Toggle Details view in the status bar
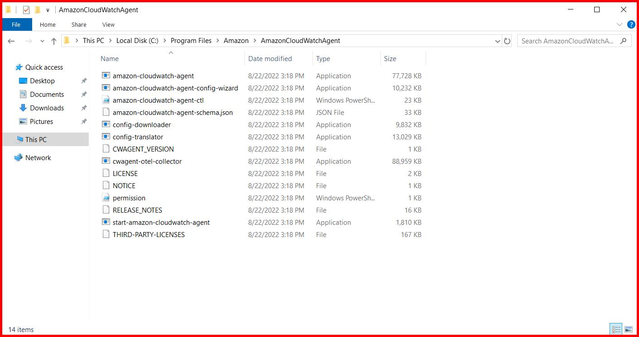639x337 pixels. coord(616,329)
